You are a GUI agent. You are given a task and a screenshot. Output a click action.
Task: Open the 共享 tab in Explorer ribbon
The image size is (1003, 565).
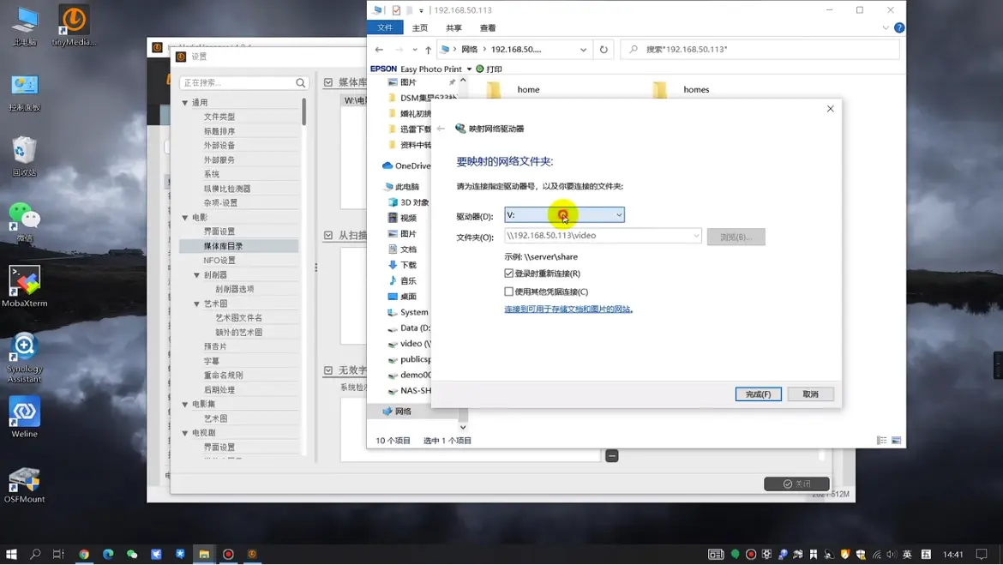[x=453, y=28]
